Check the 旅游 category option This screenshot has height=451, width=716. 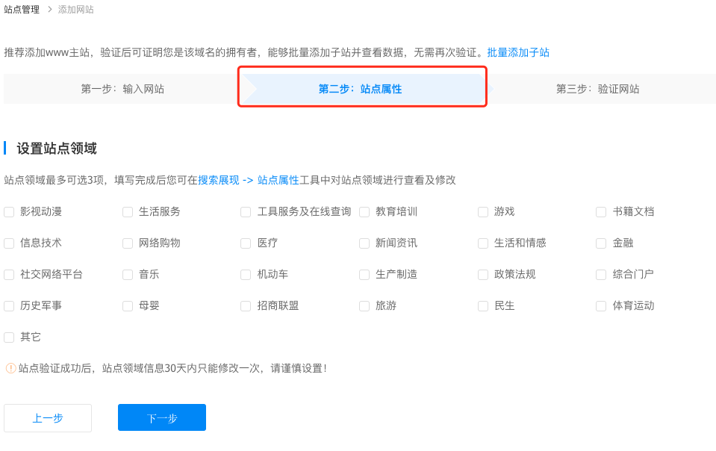364,305
